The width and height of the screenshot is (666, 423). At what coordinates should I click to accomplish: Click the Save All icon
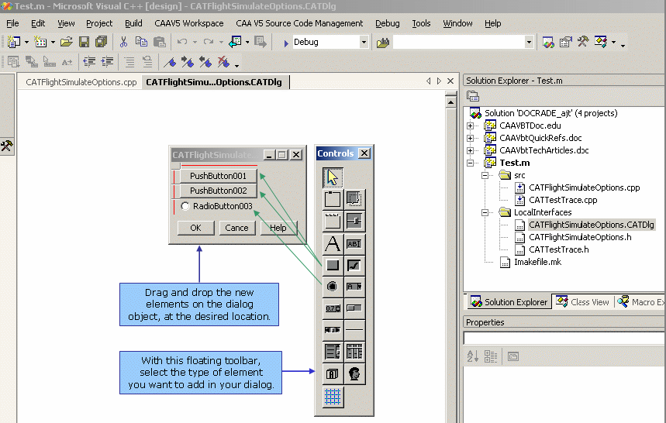[101, 42]
